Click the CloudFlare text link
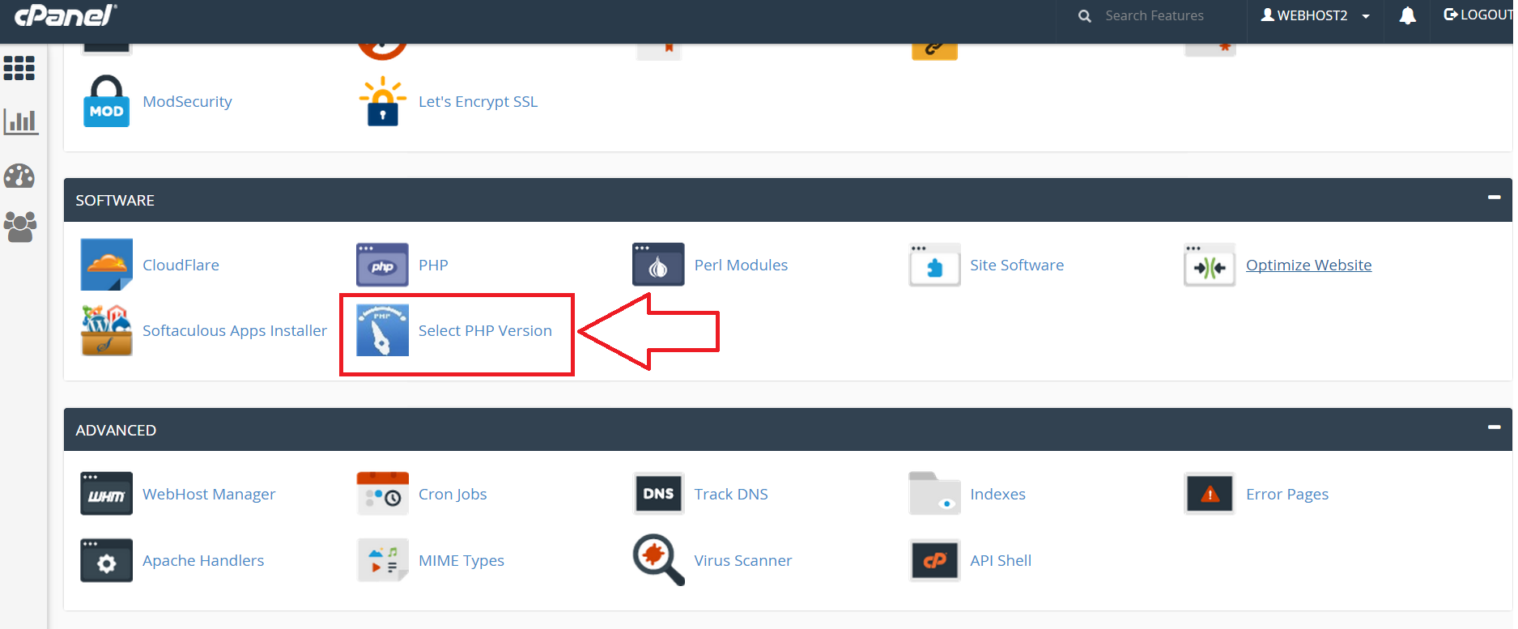 click(x=181, y=265)
